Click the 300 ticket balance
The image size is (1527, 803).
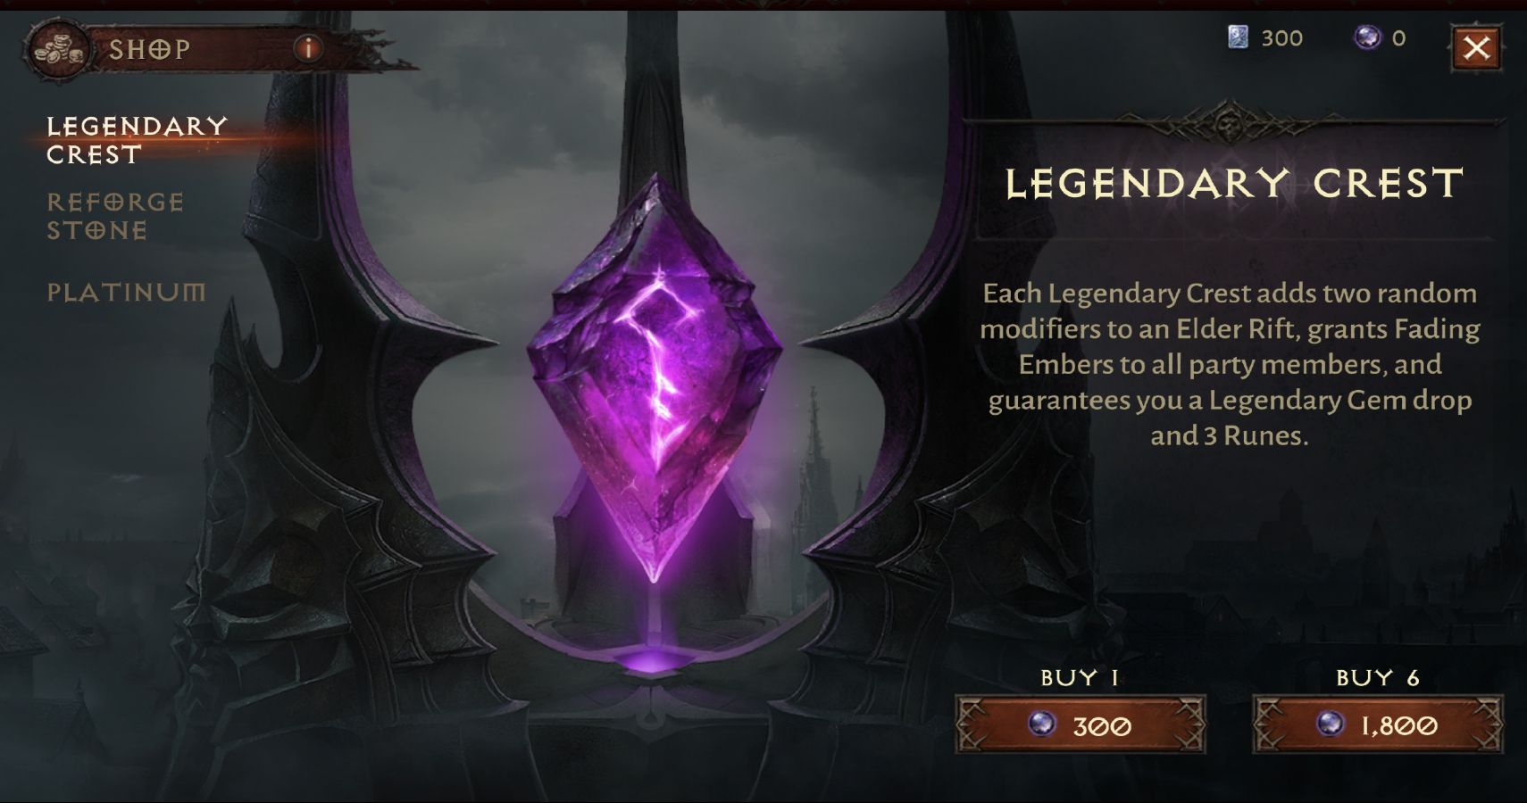click(x=1281, y=38)
